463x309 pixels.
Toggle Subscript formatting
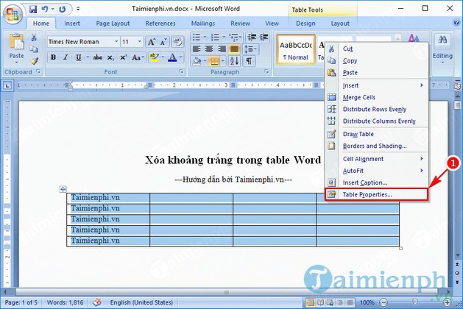[x=110, y=57]
